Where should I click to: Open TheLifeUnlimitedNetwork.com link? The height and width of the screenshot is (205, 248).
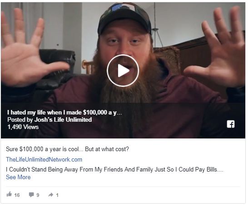tap(44, 159)
